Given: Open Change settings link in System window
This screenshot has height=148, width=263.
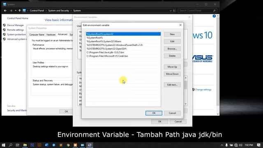Looking at the screenshot, I should point(203,90).
